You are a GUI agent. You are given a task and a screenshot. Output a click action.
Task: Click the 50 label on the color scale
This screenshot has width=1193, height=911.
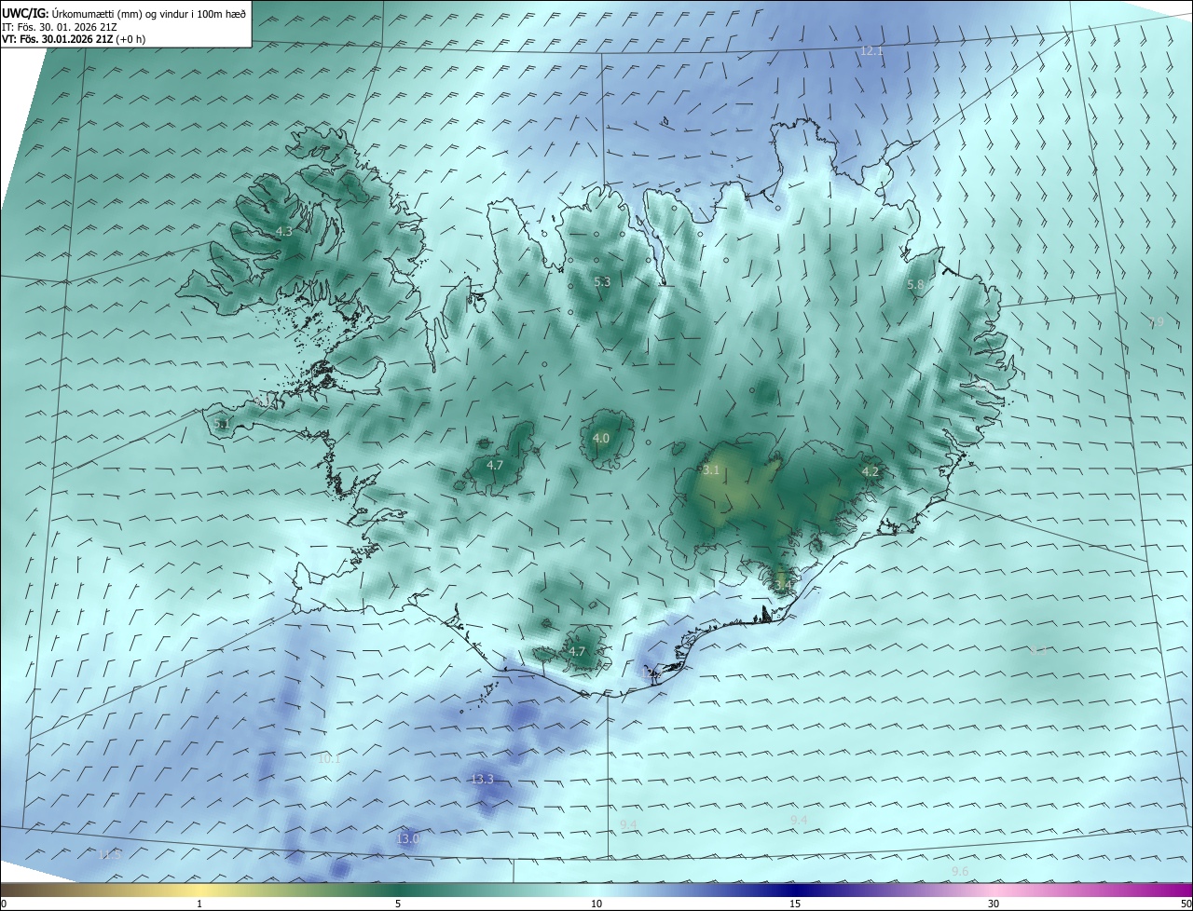(x=1186, y=904)
